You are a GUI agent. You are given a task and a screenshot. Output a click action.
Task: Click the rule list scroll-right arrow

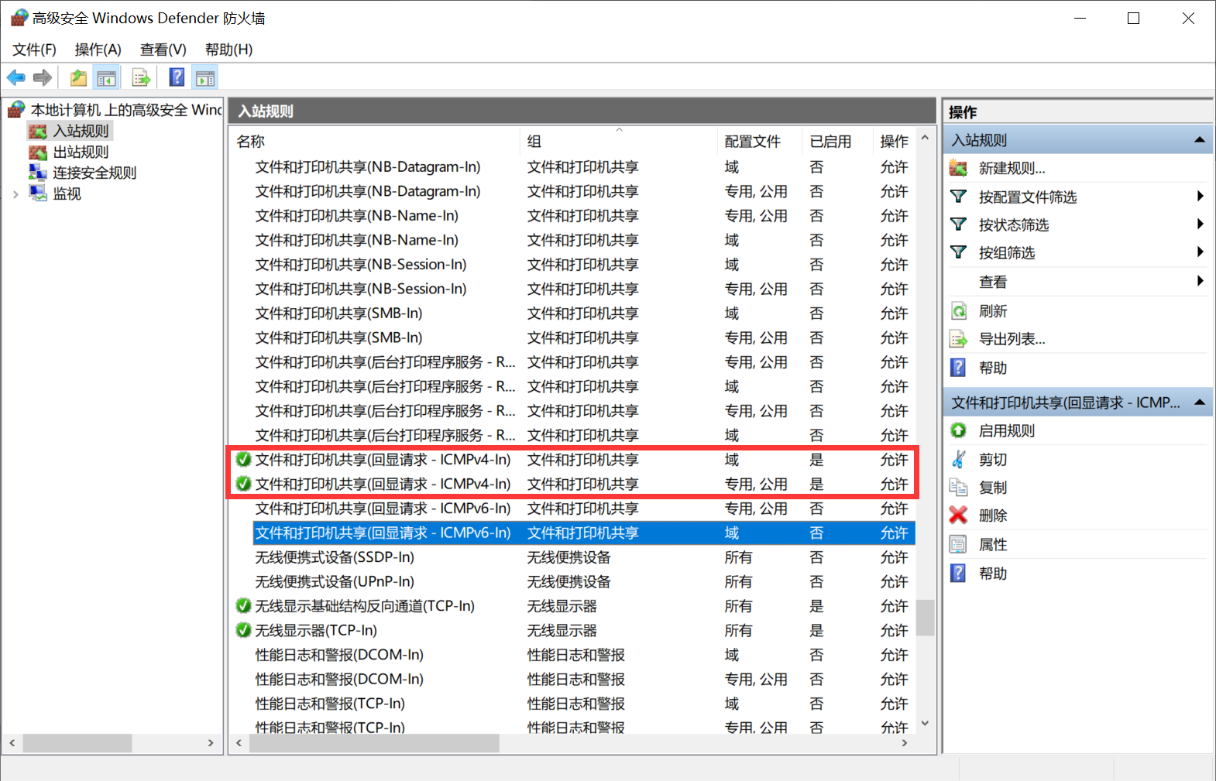905,743
